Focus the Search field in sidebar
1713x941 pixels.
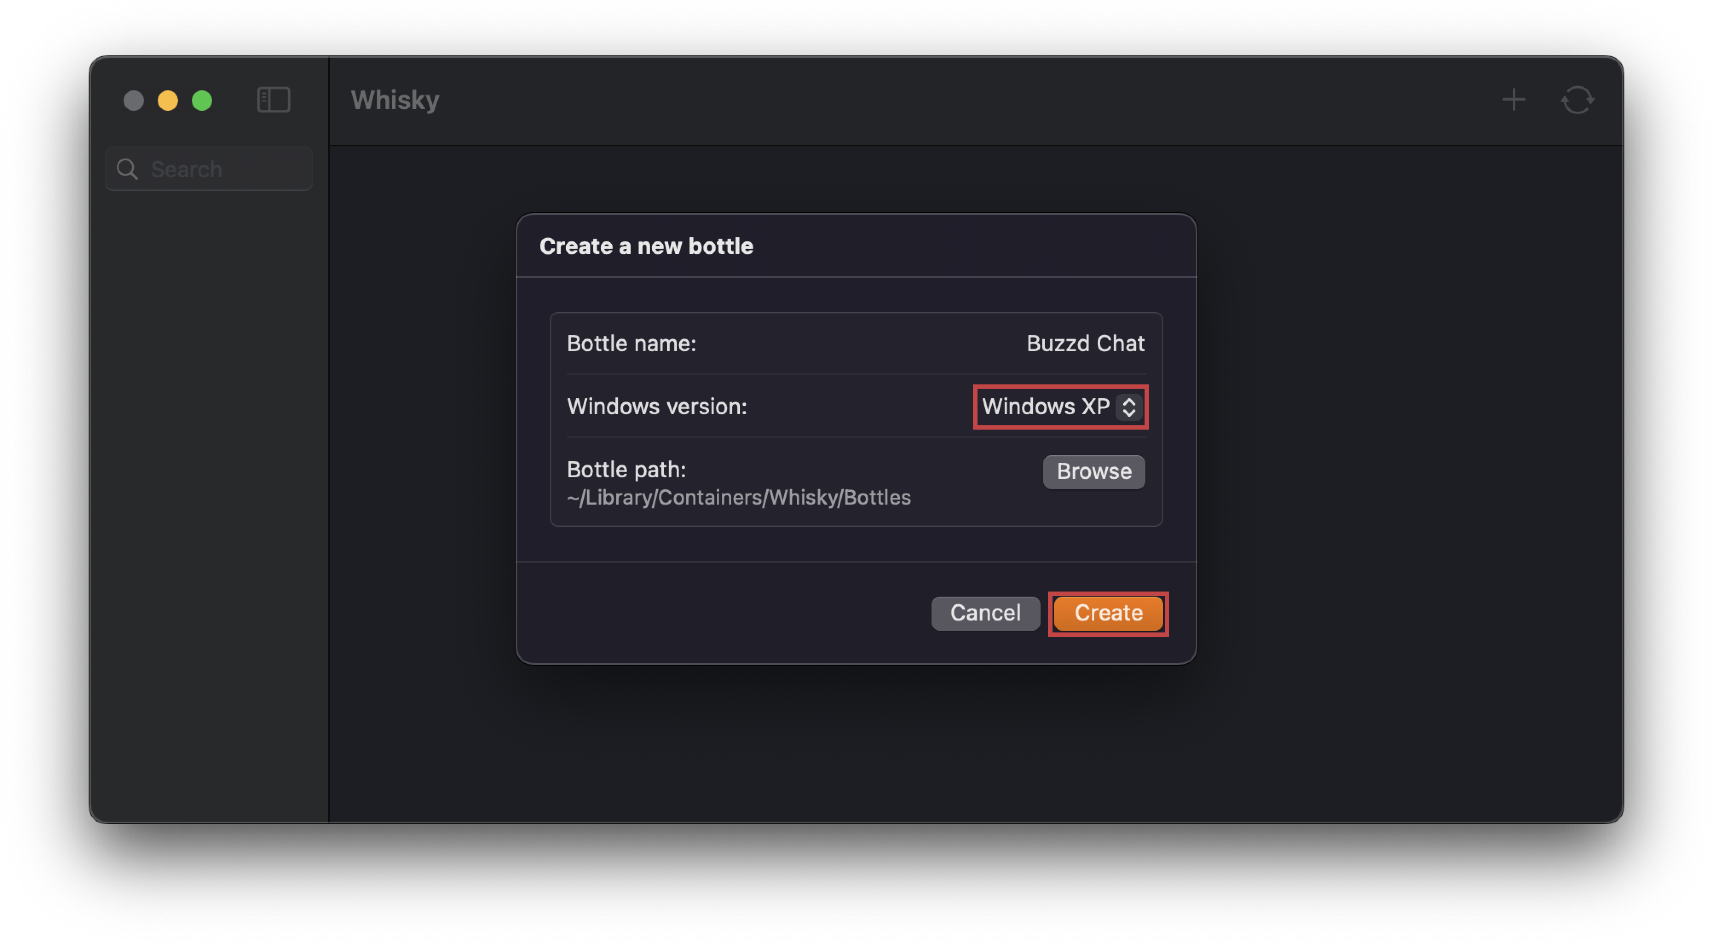(209, 169)
